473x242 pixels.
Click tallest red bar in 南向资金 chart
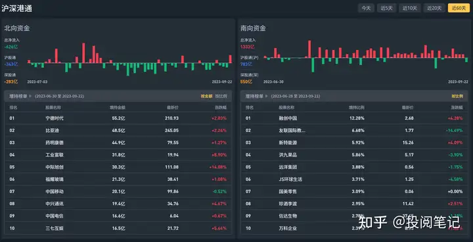pyautogui.click(x=309, y=49)
